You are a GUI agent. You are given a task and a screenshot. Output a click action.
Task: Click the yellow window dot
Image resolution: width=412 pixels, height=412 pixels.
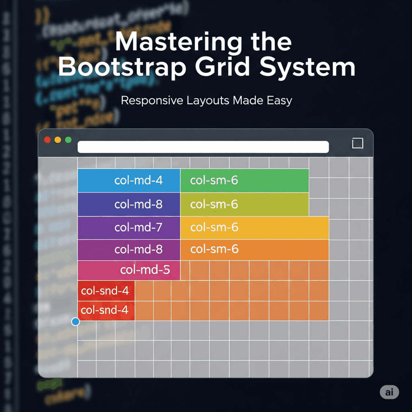click(58, 140)
